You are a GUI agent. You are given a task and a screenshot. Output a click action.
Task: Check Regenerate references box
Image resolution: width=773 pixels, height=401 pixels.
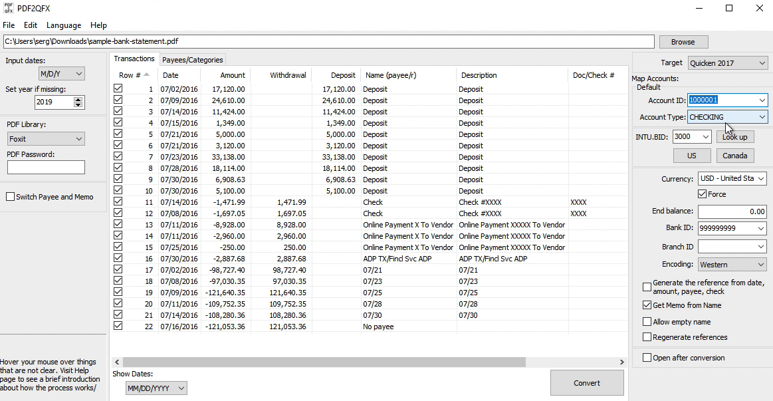point(647,337)
